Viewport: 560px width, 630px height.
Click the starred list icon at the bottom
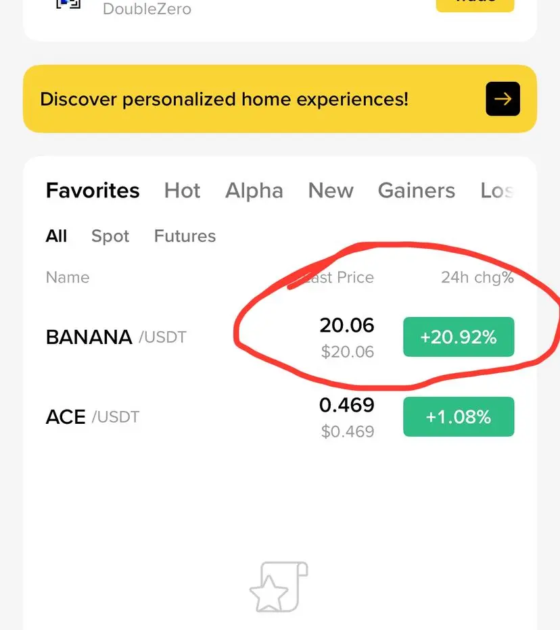point(279,587)
